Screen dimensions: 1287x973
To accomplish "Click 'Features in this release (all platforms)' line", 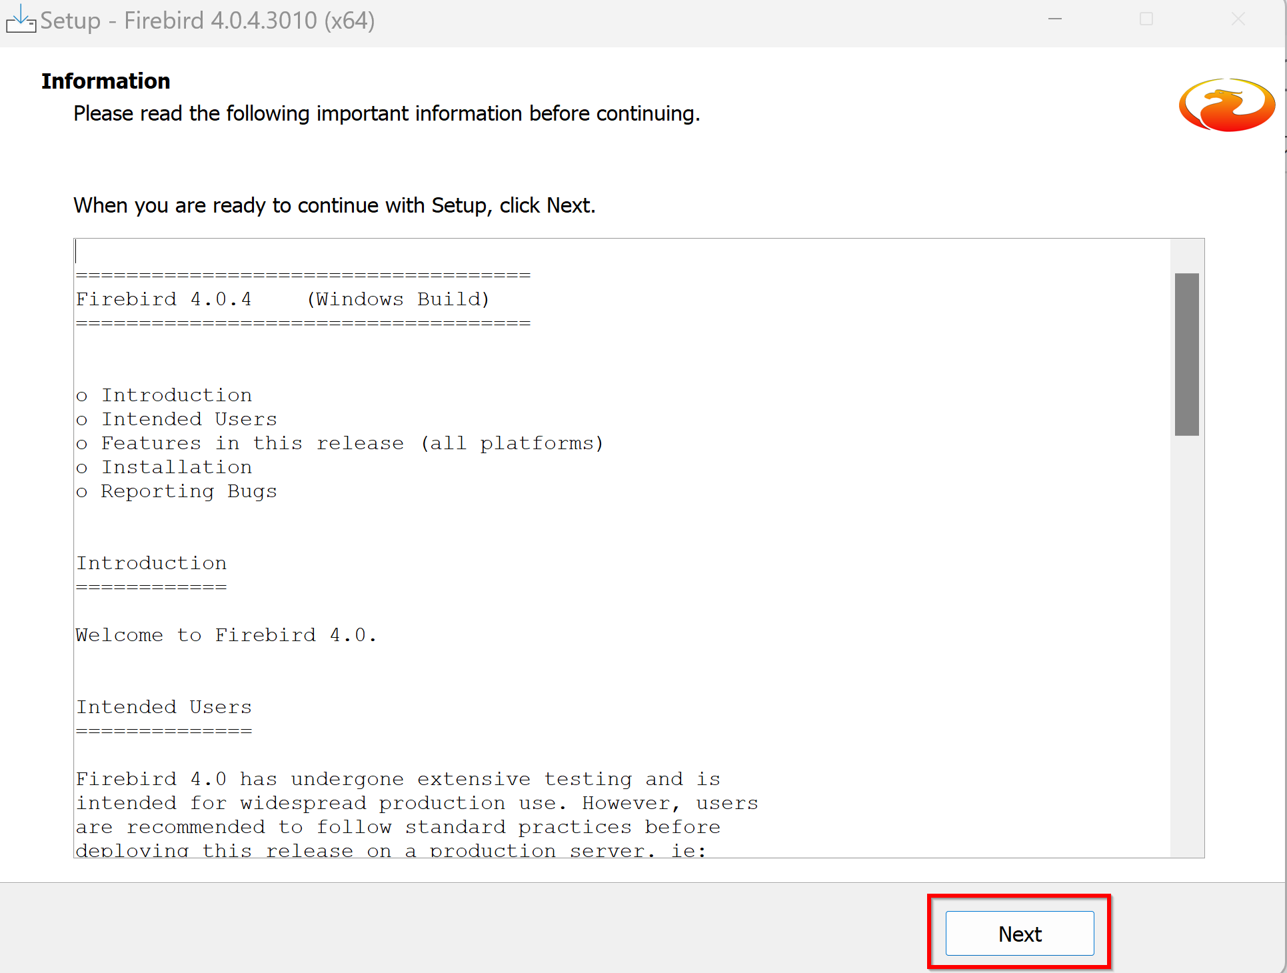I will click(353, 443).
